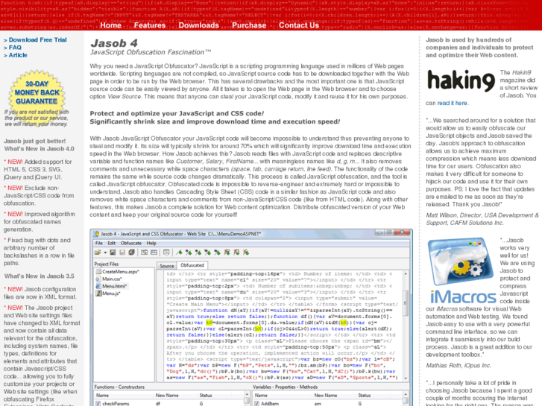This screenshot has height=406, width=542.
Task: Click the 'Jasob 4' page heading
Action: pyautogui.click(x=114, y=43)
